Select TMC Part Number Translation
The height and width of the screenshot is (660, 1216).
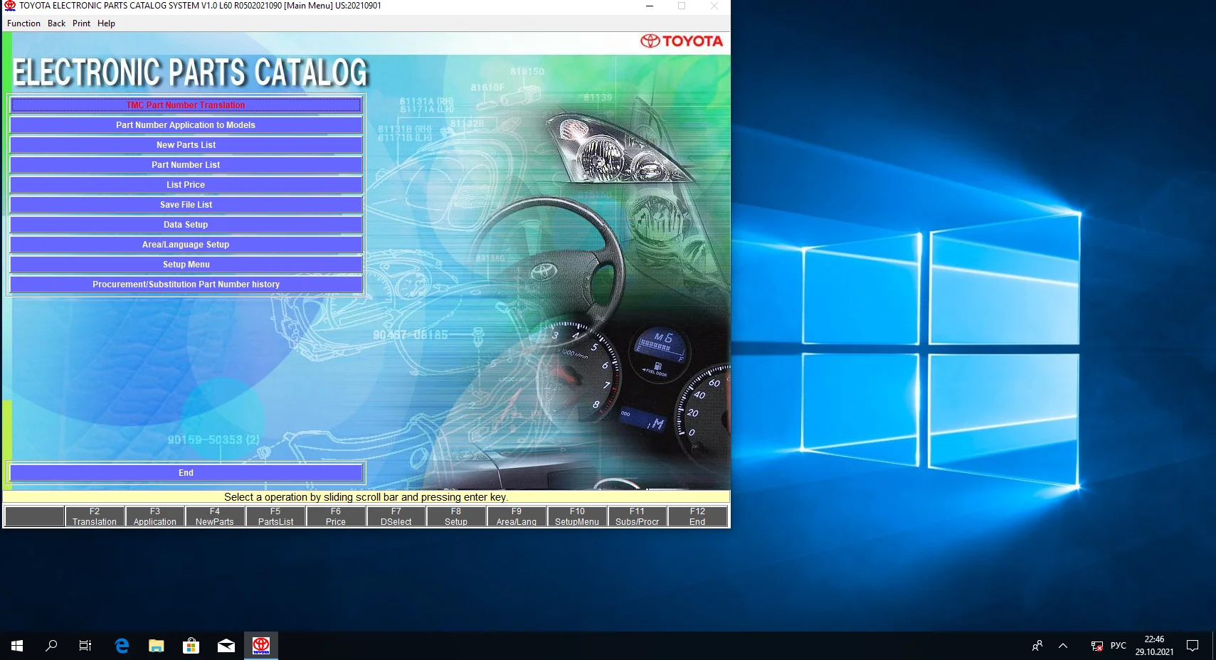tap(186, 105)
